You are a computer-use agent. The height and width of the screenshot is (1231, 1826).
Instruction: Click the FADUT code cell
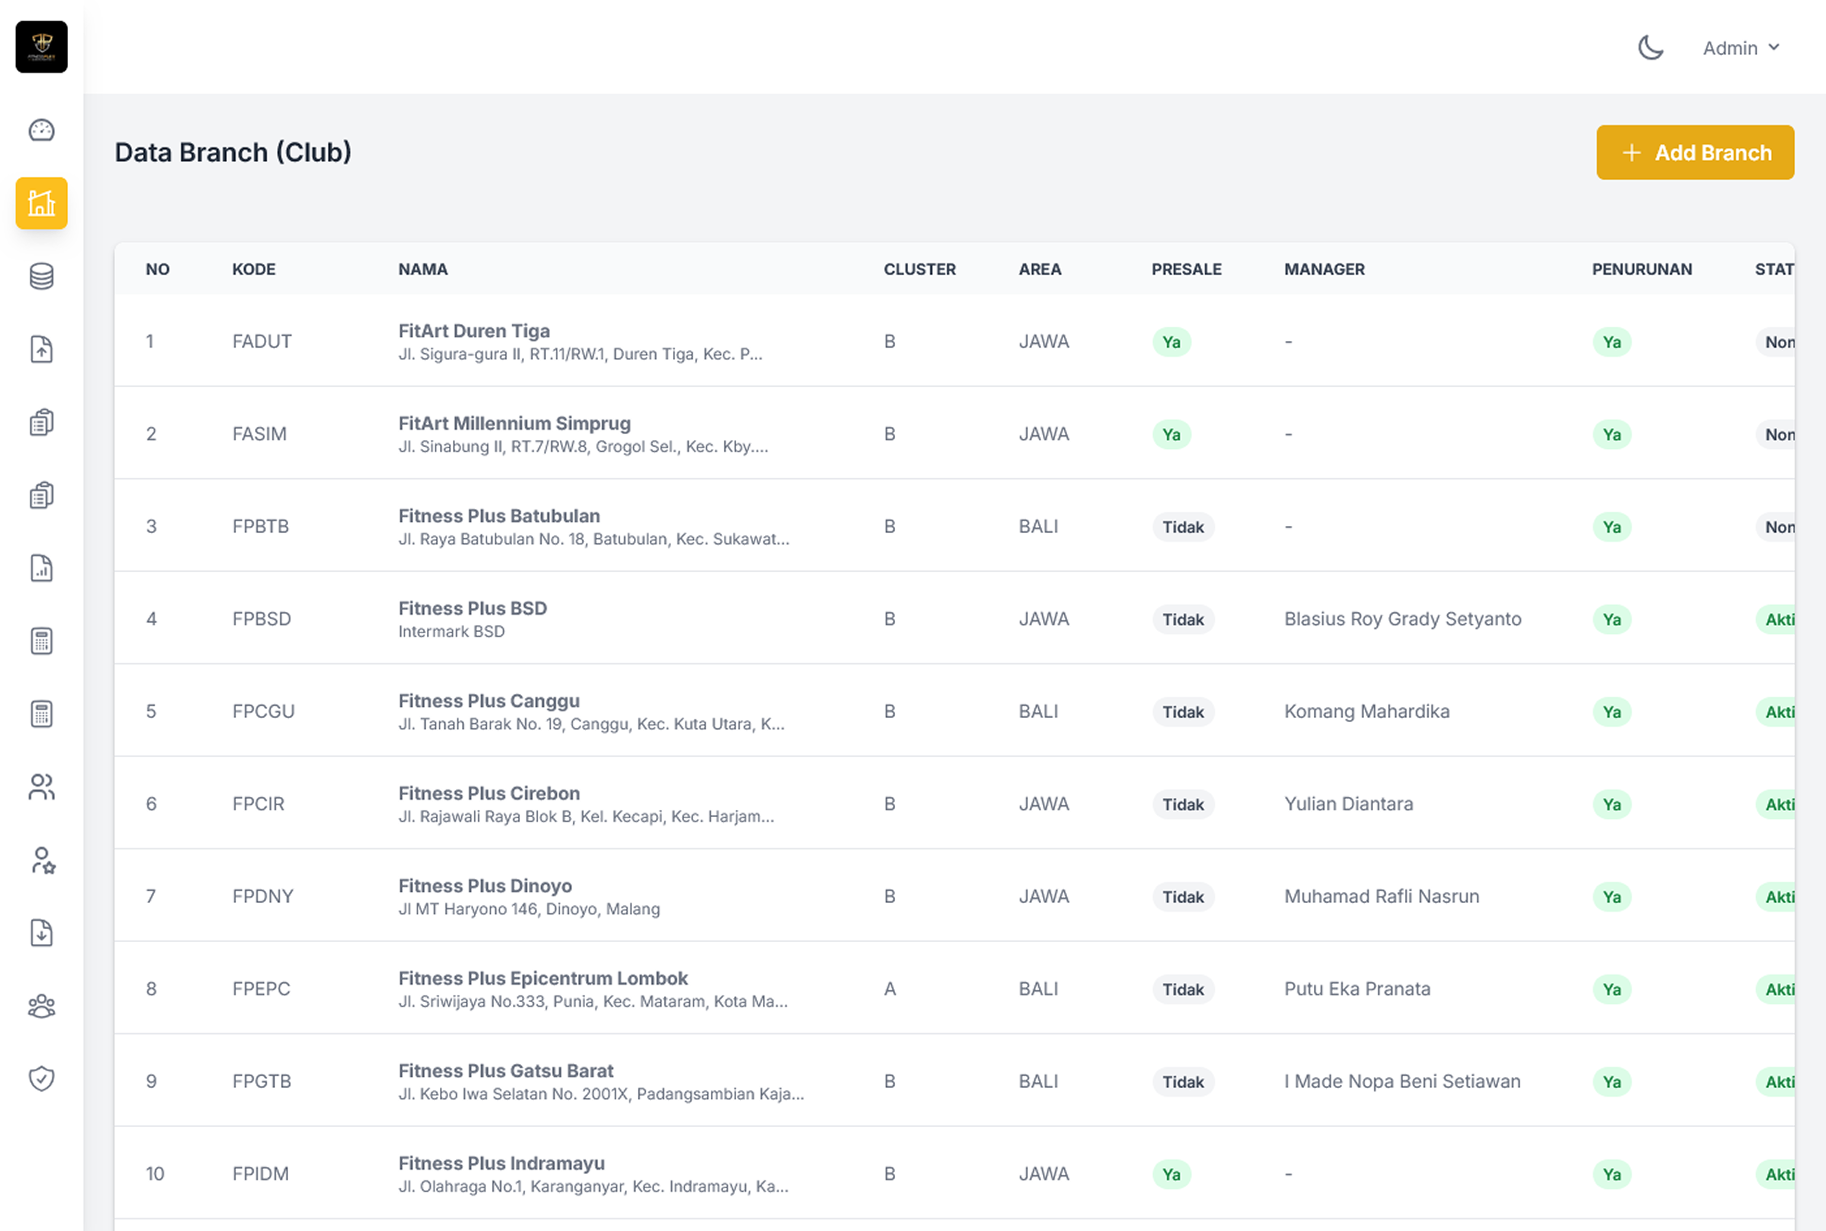click(262, 342)
